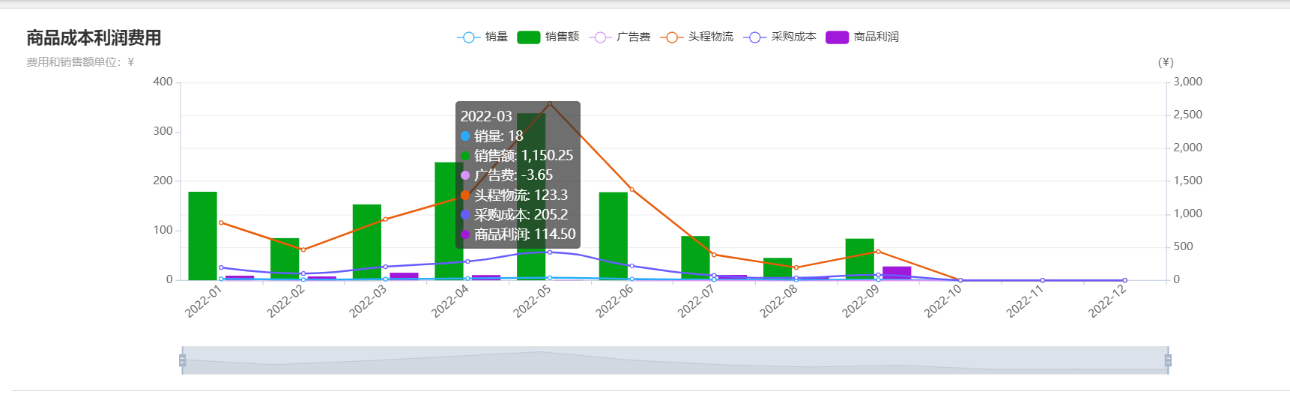
Task: Click the (¥) right axis unit label
Action: 1166,62
